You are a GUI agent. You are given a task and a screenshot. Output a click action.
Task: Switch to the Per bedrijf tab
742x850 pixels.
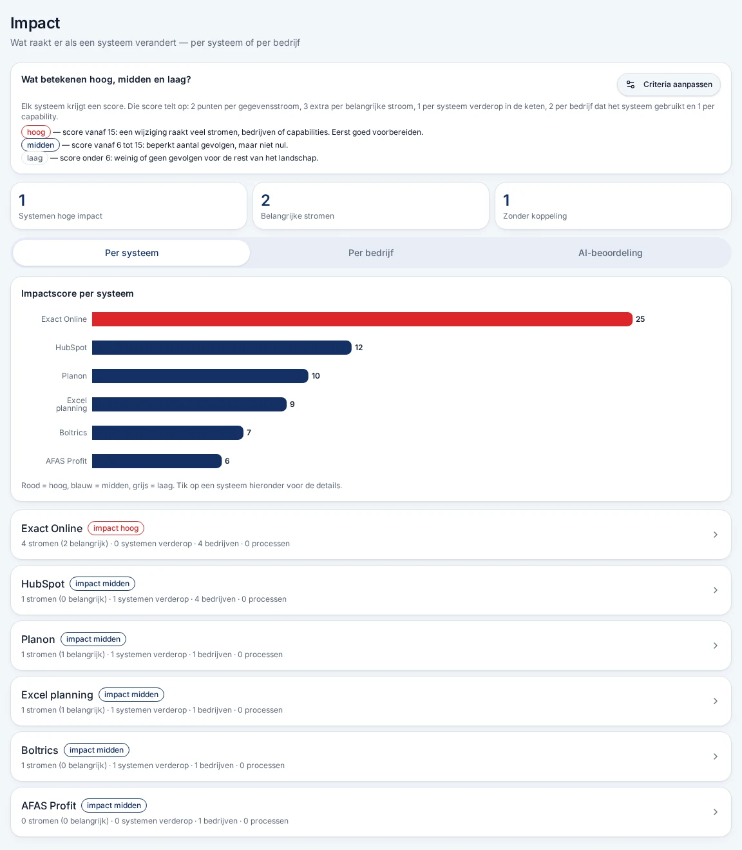point(371,253)
